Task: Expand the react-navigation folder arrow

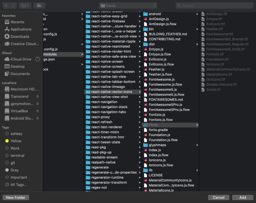Action: tap(140, 102)
